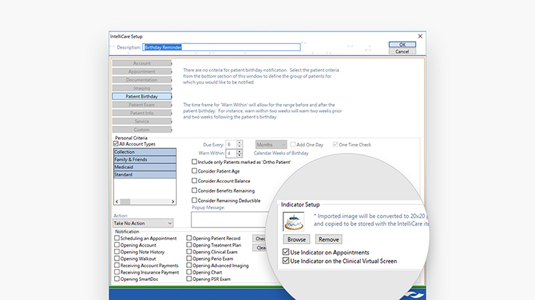
Task: Switch to the Custom tab
Action: click(141, 130)
